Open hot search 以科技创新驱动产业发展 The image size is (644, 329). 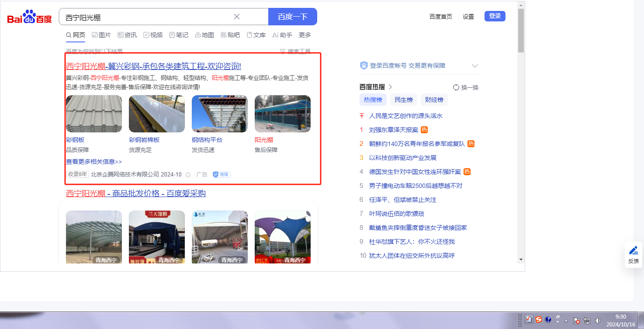pyautogui.click(x=403, y=158)
